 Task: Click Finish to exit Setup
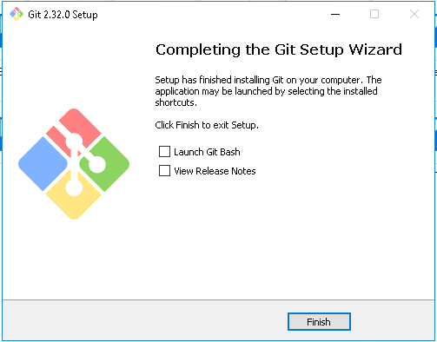tap(319, 321)
